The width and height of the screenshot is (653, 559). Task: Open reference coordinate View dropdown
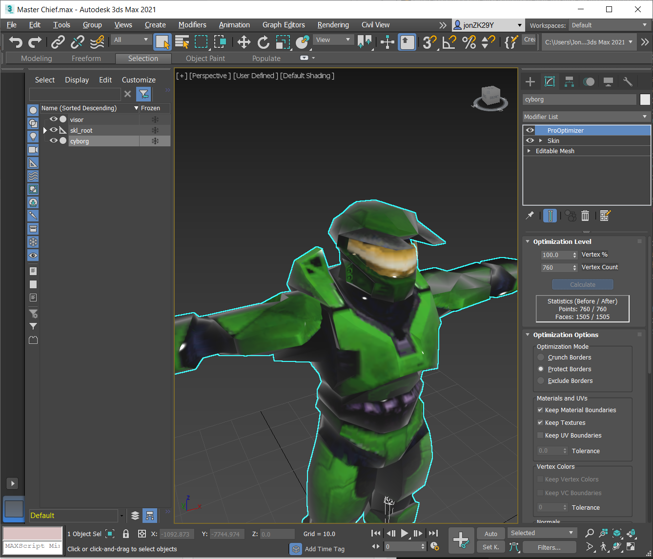tap(333, 40)
